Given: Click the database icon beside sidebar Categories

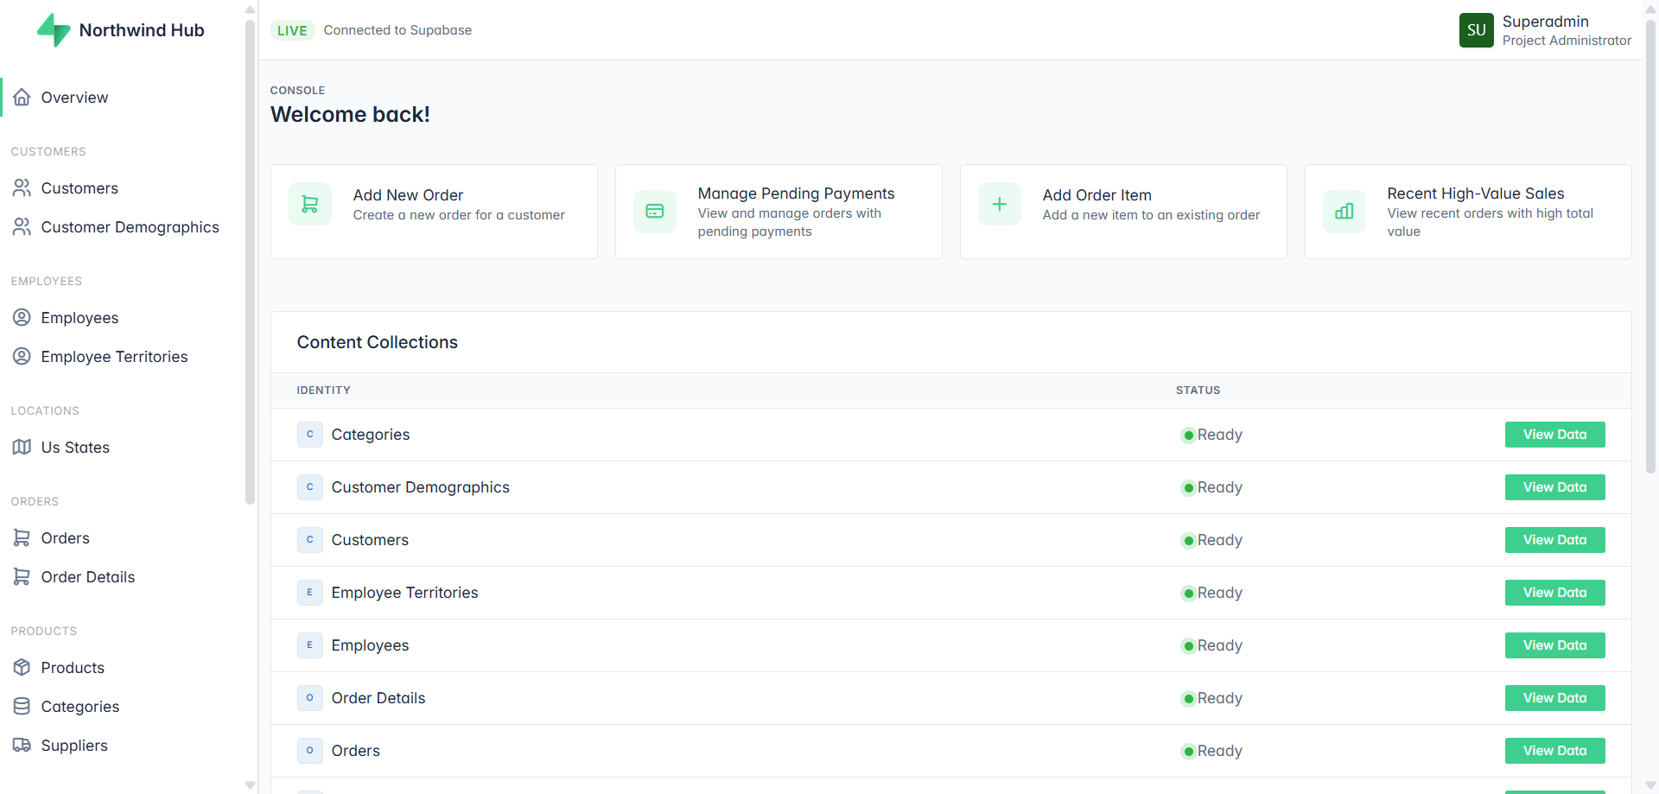Looking at the screenshot, I should click(x=22, y=707).
